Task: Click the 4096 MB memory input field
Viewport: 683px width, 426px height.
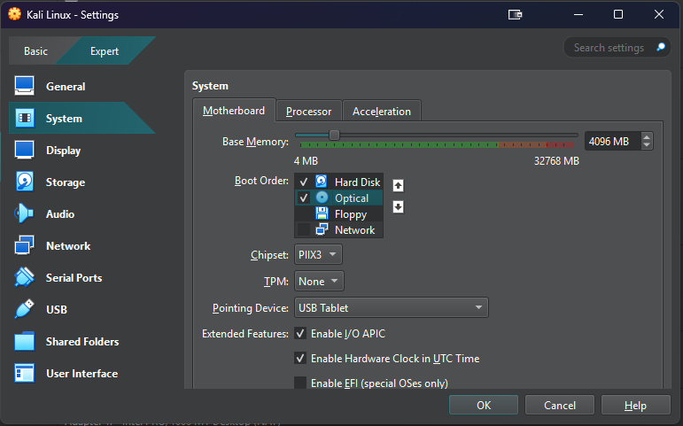Action: (612, 141)
